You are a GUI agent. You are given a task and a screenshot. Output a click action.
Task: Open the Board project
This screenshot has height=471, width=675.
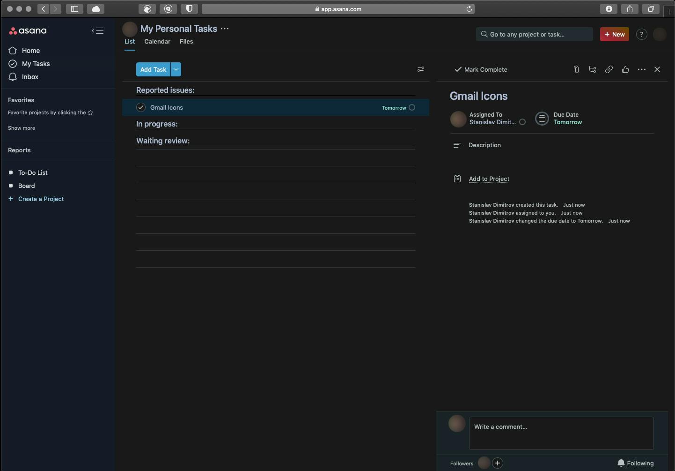(26, 186)
